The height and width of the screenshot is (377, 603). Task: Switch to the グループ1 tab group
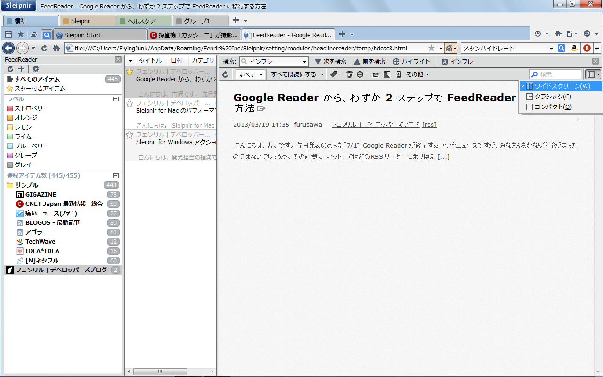point(201,21)
